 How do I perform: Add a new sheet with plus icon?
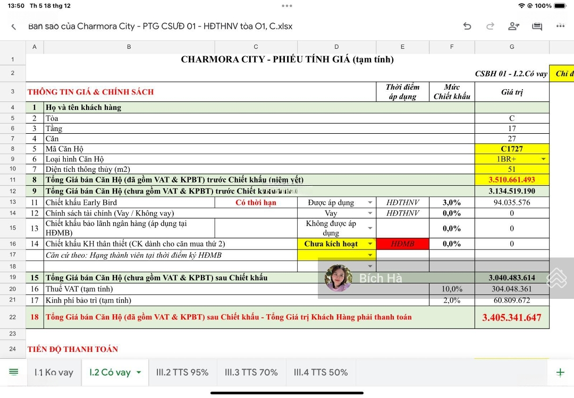pyautogui.click(x=560, y=372)
